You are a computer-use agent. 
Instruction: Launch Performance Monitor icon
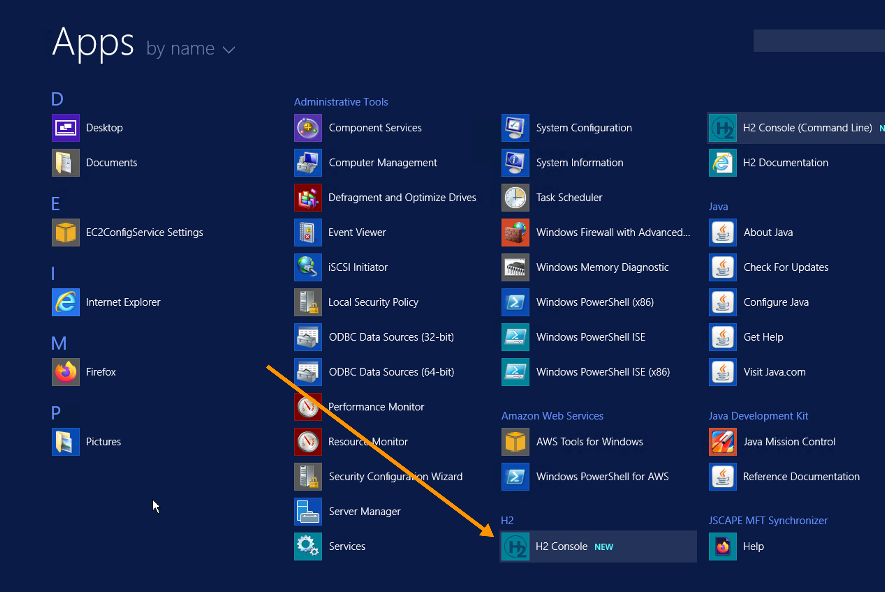pos(308,407)
